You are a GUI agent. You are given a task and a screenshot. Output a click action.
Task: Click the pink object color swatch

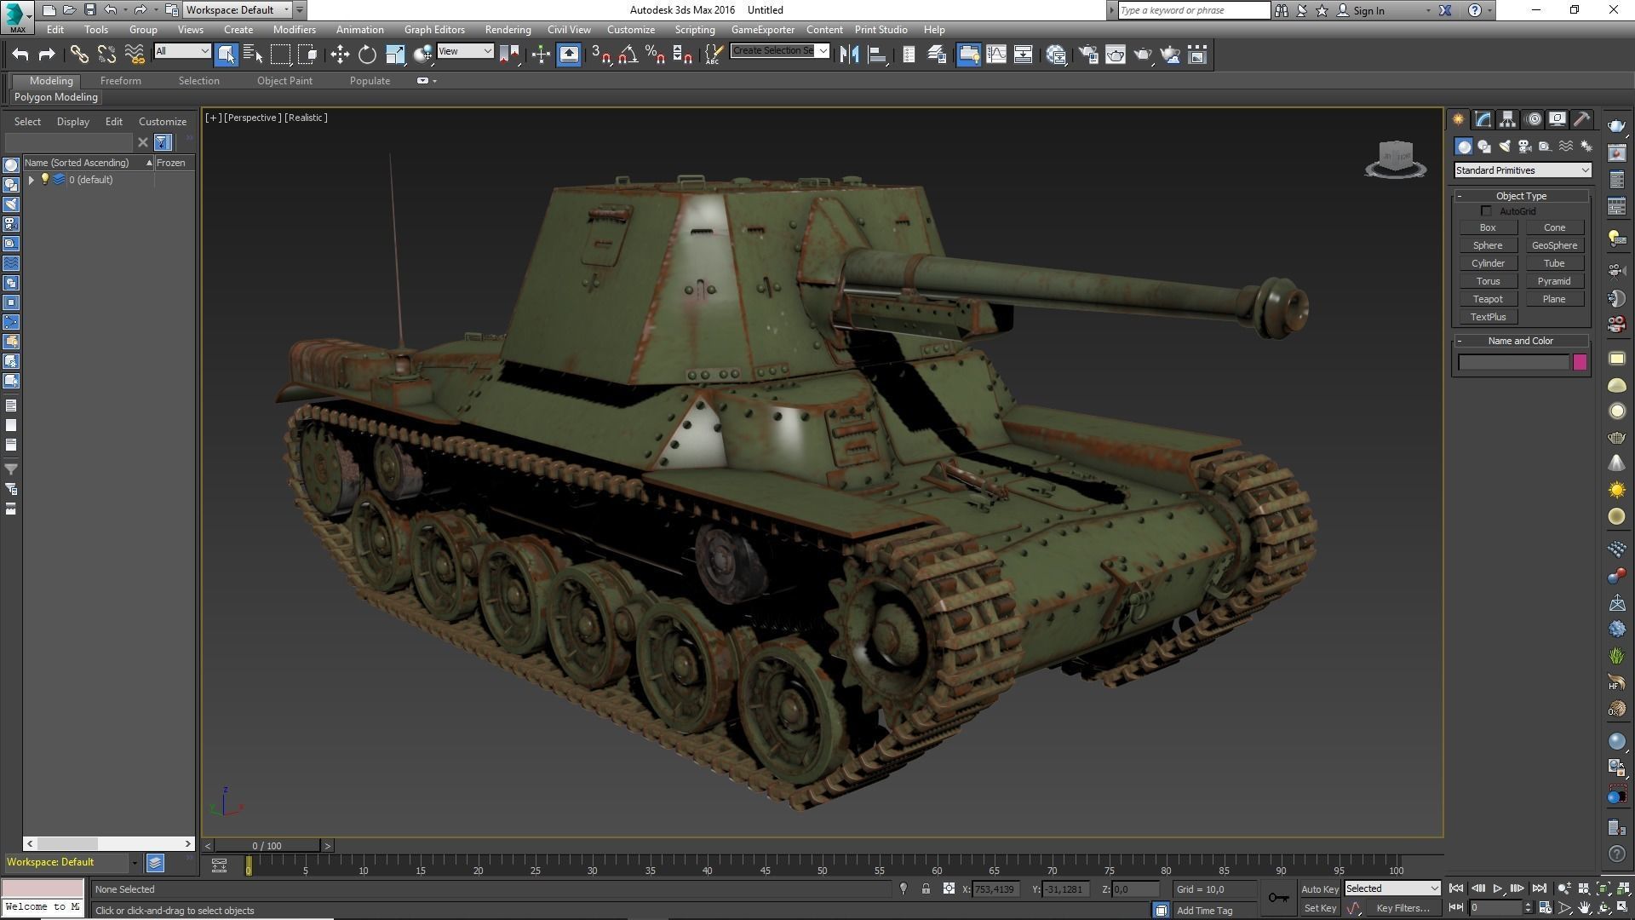[1580, 362]
